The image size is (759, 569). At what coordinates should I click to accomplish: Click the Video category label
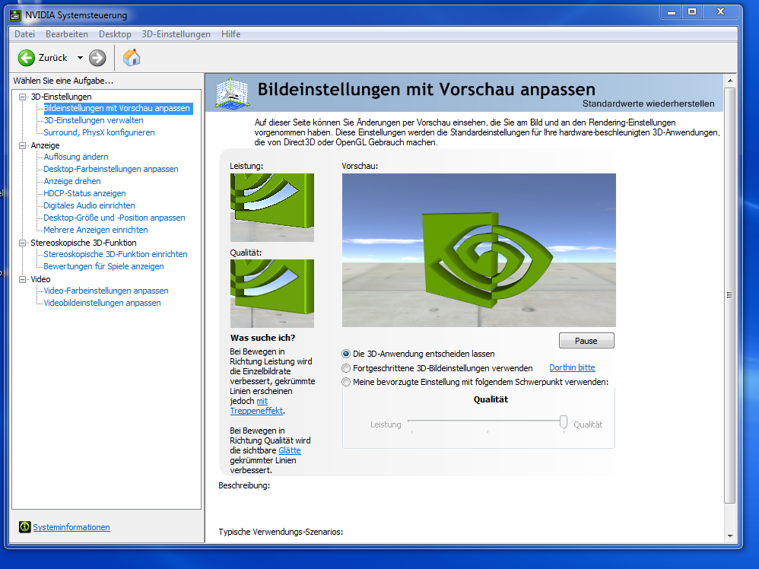click(40, 279)
